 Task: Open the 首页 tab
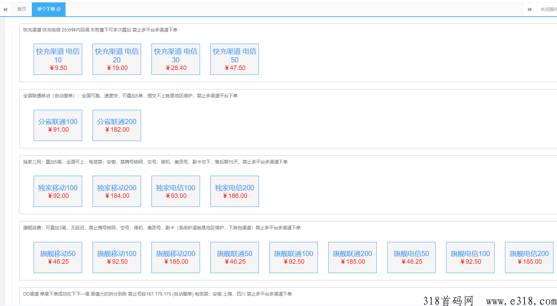coord(22,9)
